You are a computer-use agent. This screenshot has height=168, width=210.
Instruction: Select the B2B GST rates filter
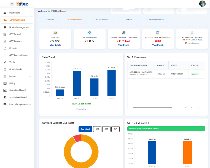coord(97,129)
